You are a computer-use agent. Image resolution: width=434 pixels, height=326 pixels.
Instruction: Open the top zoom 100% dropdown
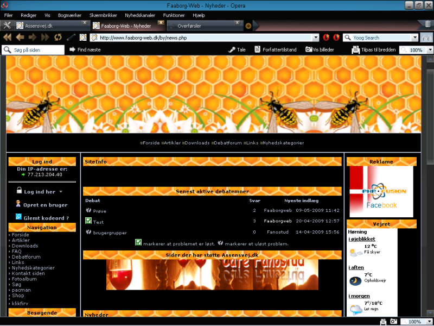point(430,49)
